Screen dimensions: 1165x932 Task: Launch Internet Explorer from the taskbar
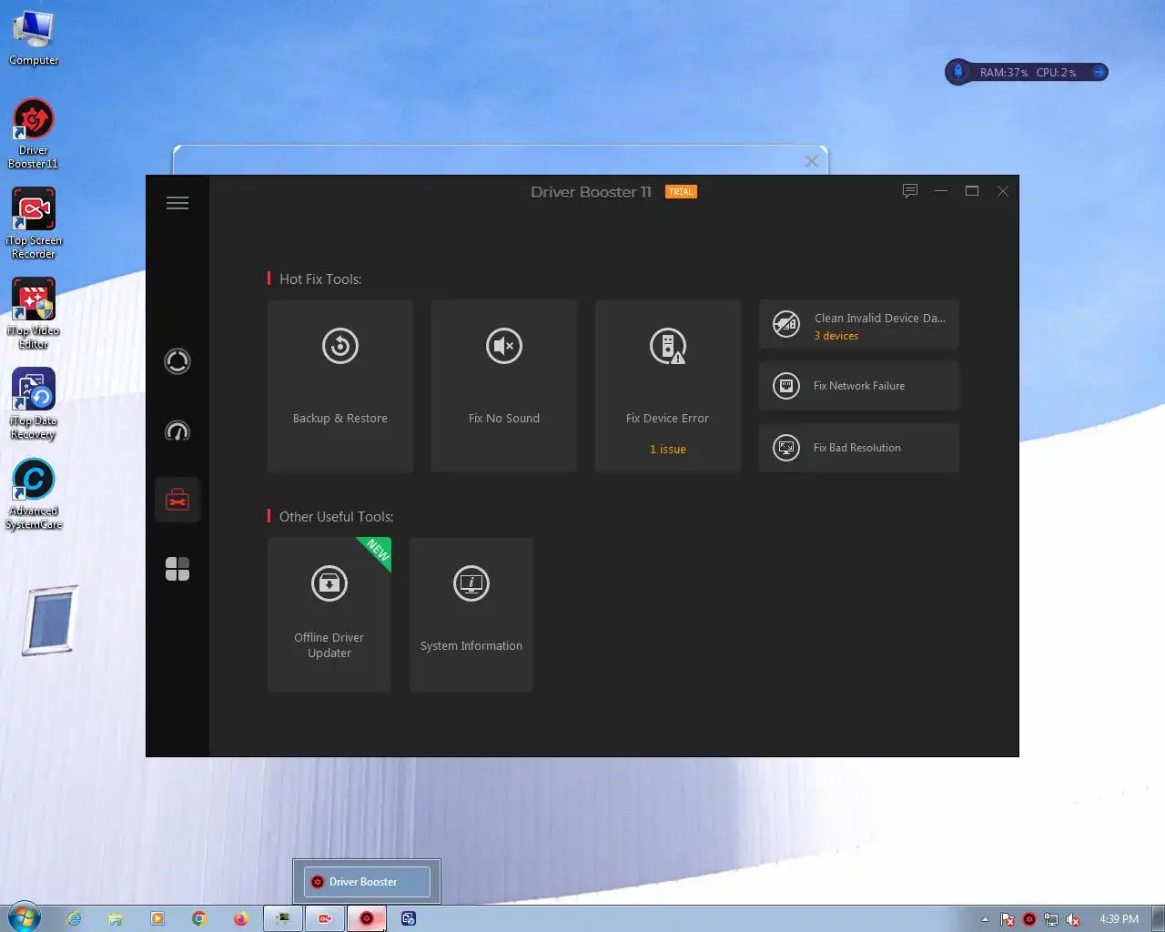click(x=74, y=918)
